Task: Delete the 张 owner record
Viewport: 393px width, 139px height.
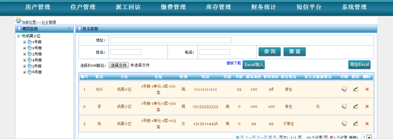Action: tap(367, 124)
